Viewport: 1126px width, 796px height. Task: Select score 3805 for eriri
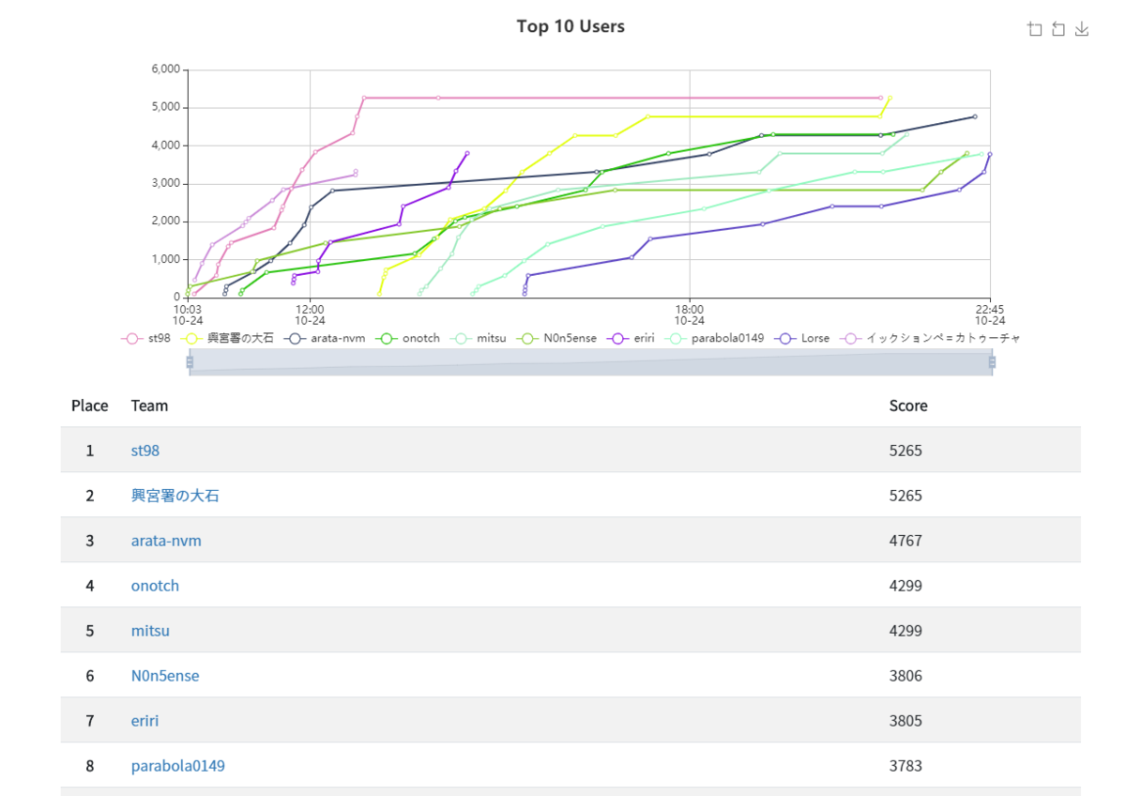click(905, 721)
